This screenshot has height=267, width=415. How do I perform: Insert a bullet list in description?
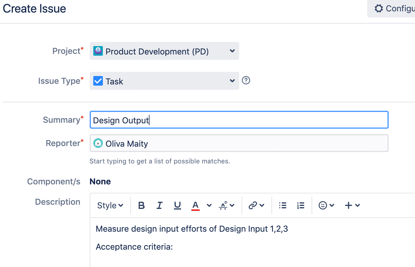(x=283, y=205)
